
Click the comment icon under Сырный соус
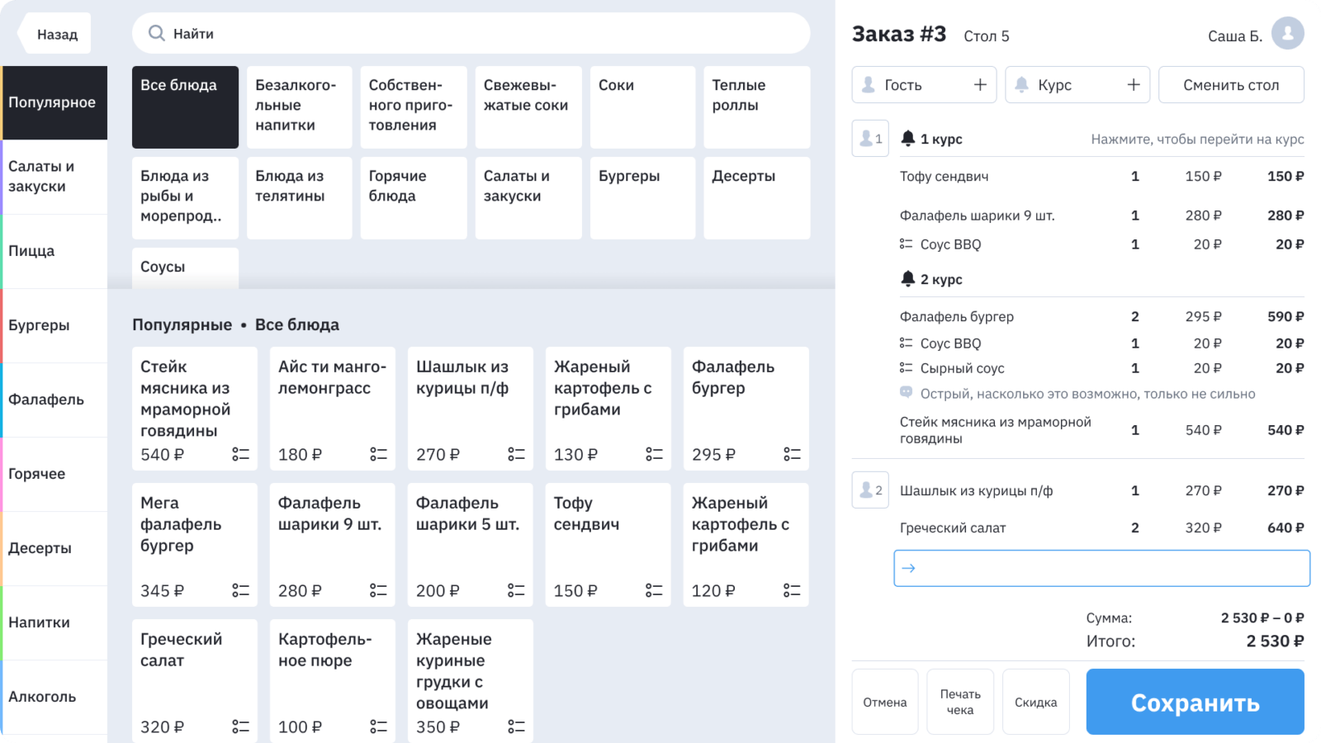click(x=906, y=394)
